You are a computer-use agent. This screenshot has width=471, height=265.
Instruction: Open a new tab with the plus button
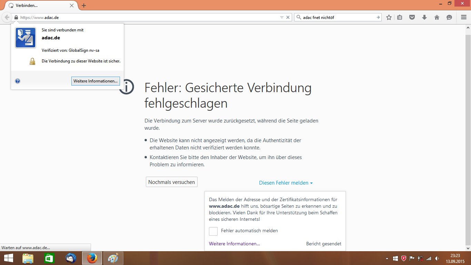click(x=84, y=6)
